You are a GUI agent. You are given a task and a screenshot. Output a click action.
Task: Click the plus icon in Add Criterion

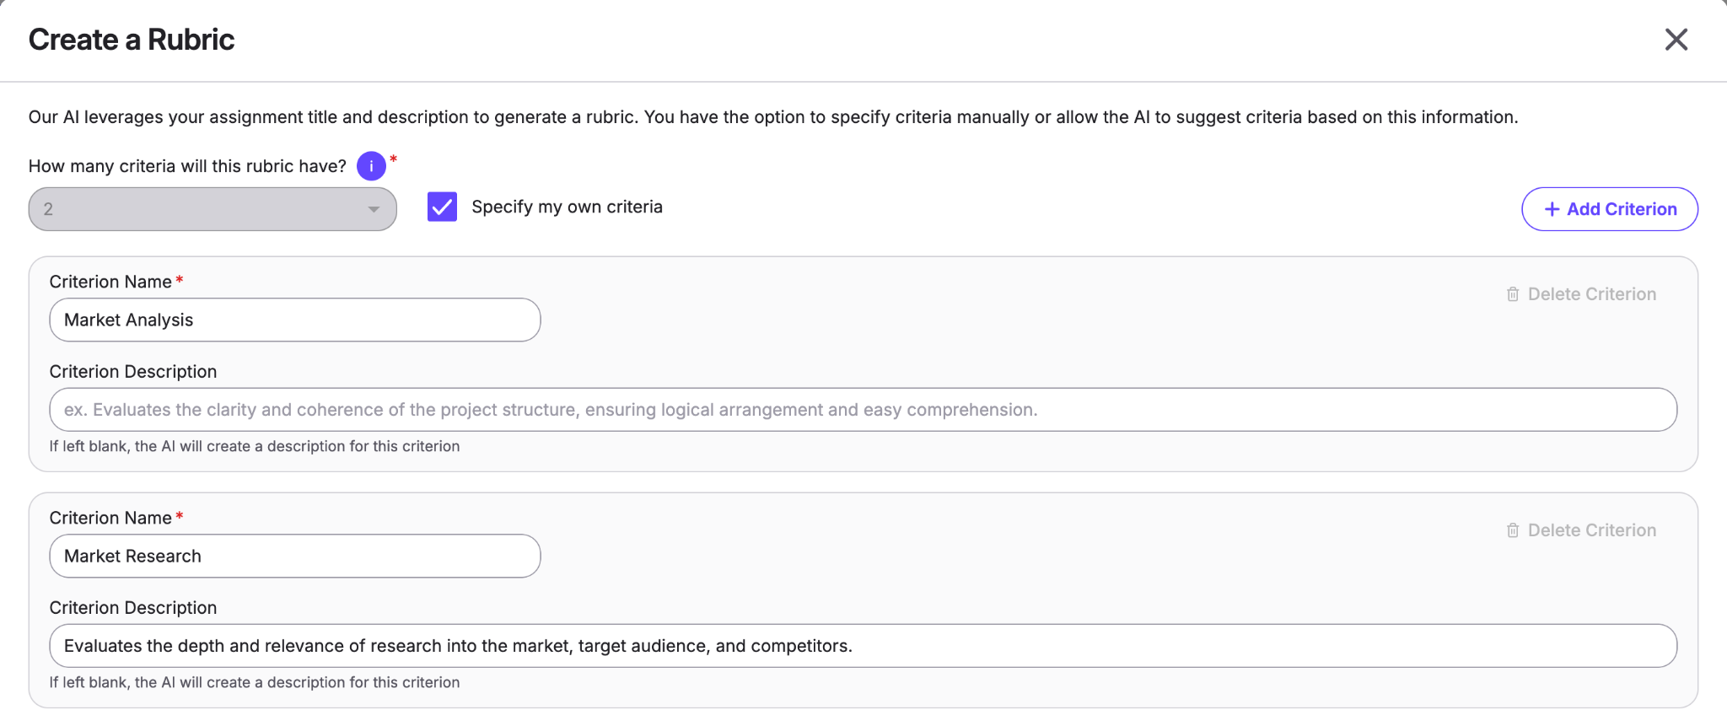tap(1552, 209)
